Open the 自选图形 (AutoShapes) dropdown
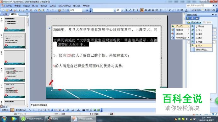Image resolution: width=218 pixels, height=122 pixels. point(21,110)
